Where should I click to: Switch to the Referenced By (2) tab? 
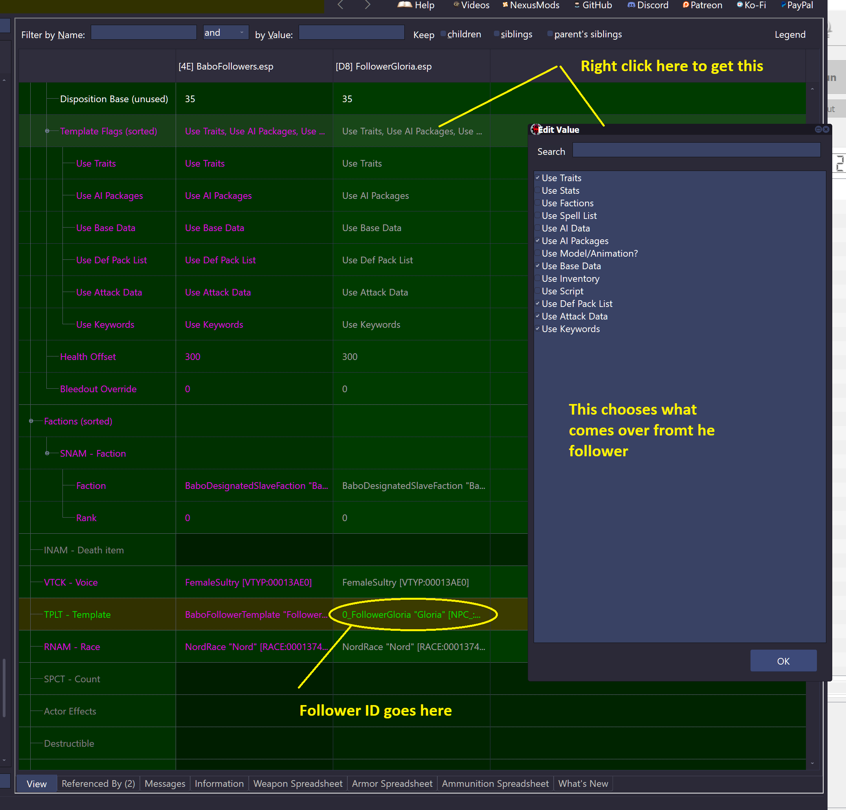click(x=98, y=784)
